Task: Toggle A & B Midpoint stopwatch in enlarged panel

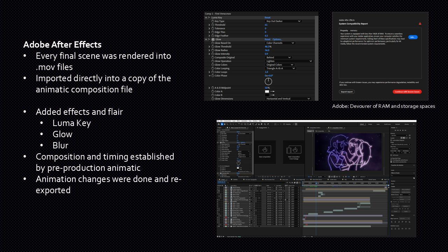Action: pyautogui.click(x=212, y=88)
